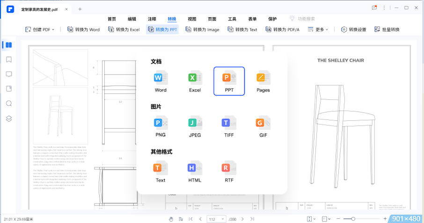
Task: Select the Excel format icon in popup
Action: (195, 77)
